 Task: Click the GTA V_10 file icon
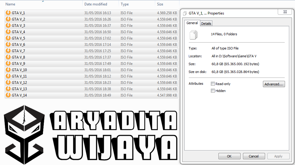8,70
